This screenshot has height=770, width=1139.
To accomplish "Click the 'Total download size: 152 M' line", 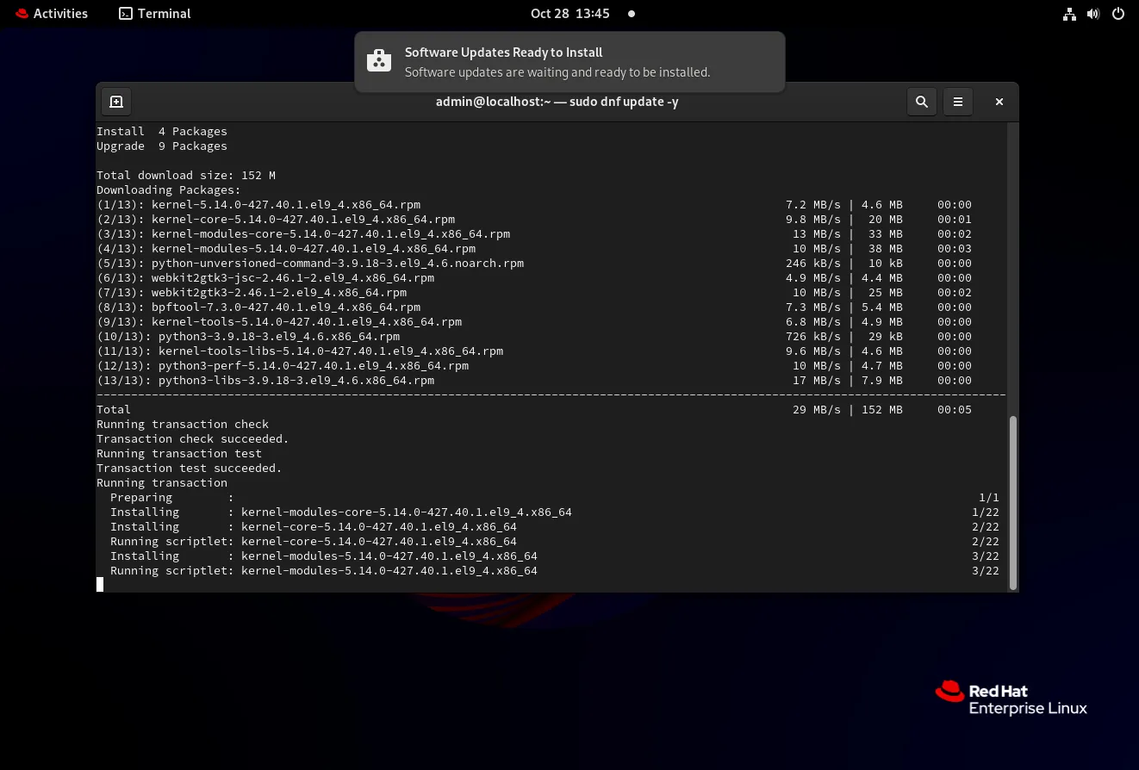I will coord(186,175).
